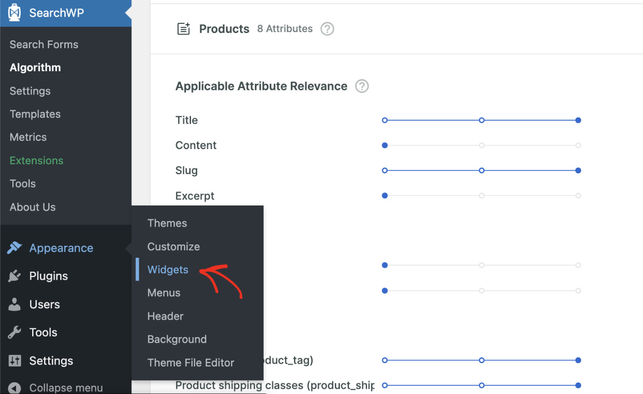The image size is (643, 394).
Task: Select Menus in the Appearance submenu
Action: (164, 293)
